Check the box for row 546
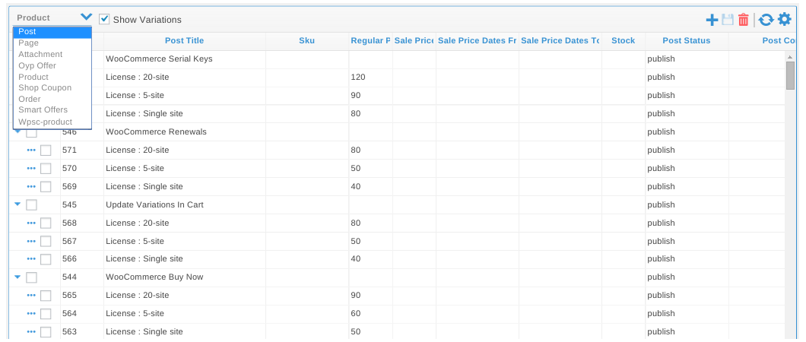This screenshot has height=342, width=806. (x=31, y=132)
